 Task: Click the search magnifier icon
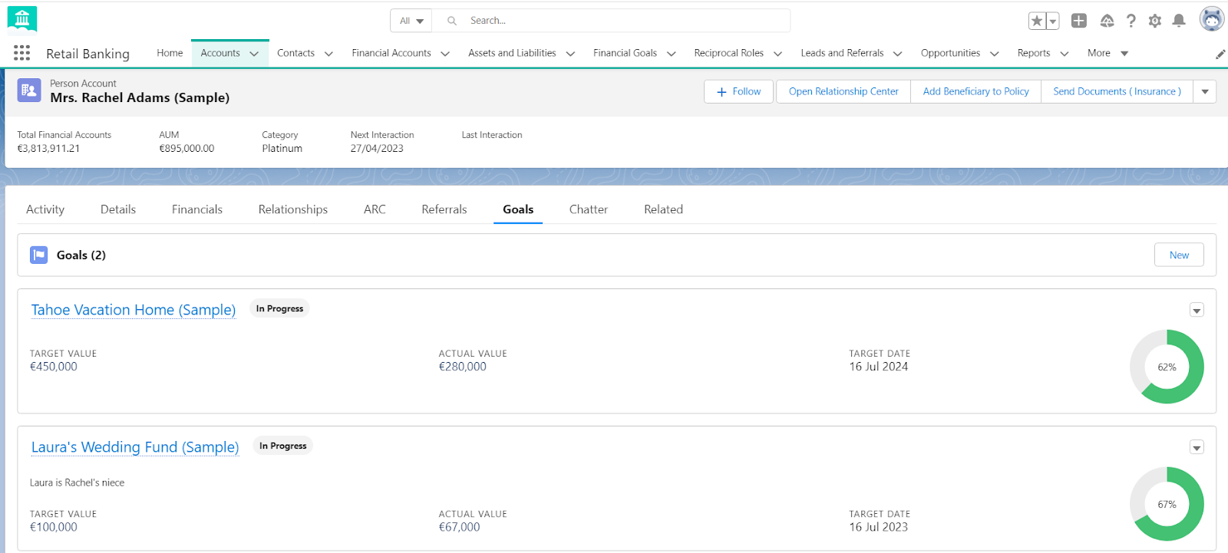tap(452, 21)
